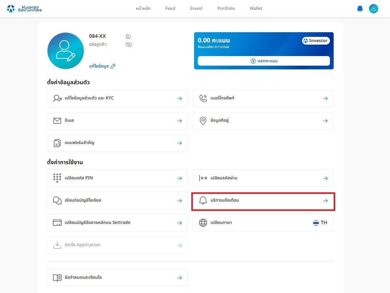Click the phone icon for เบอร์โทรศัพท์

[x=203, y=98]
